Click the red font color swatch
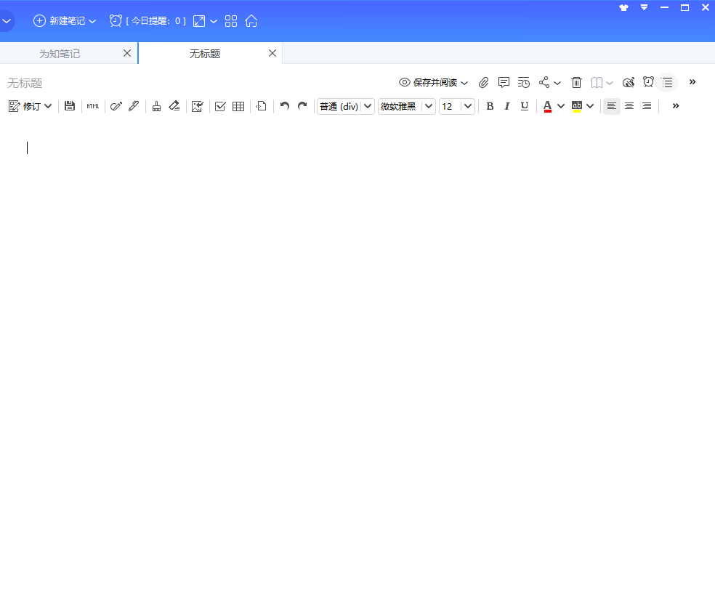The image size is (715, 601). [548, 106]
